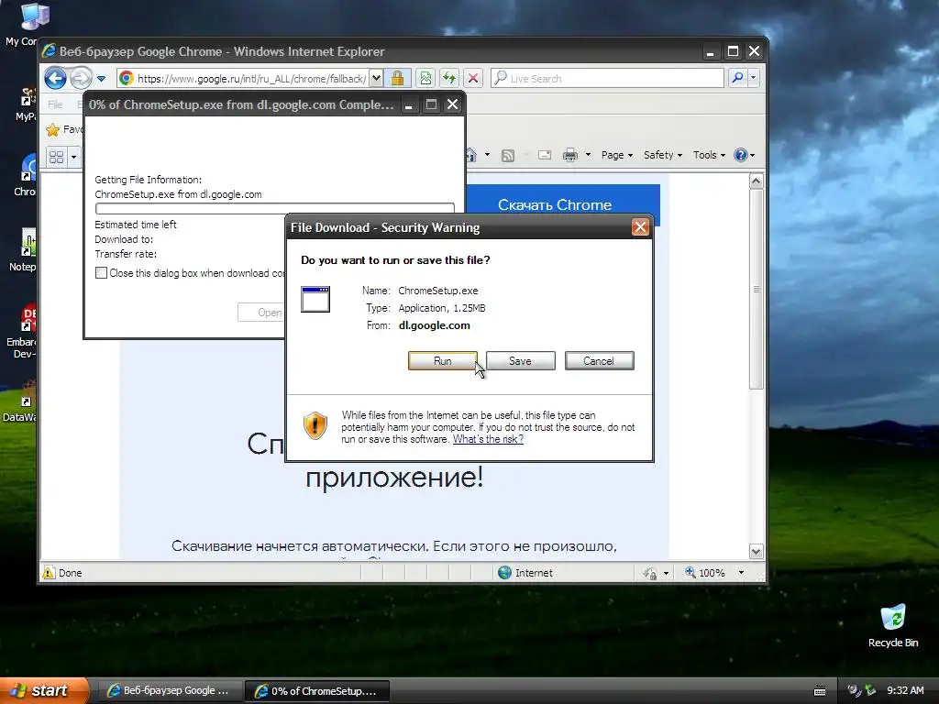Open the Quick Tabs dropdown arrow

pos(73,157)
